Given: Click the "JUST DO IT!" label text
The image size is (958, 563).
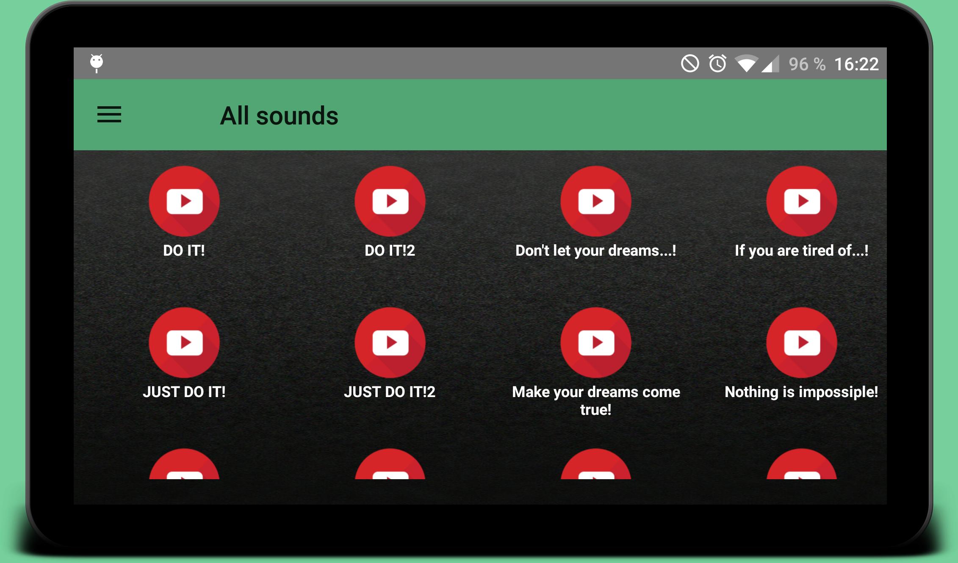Looking at the screenshot, I should point(184,392).
